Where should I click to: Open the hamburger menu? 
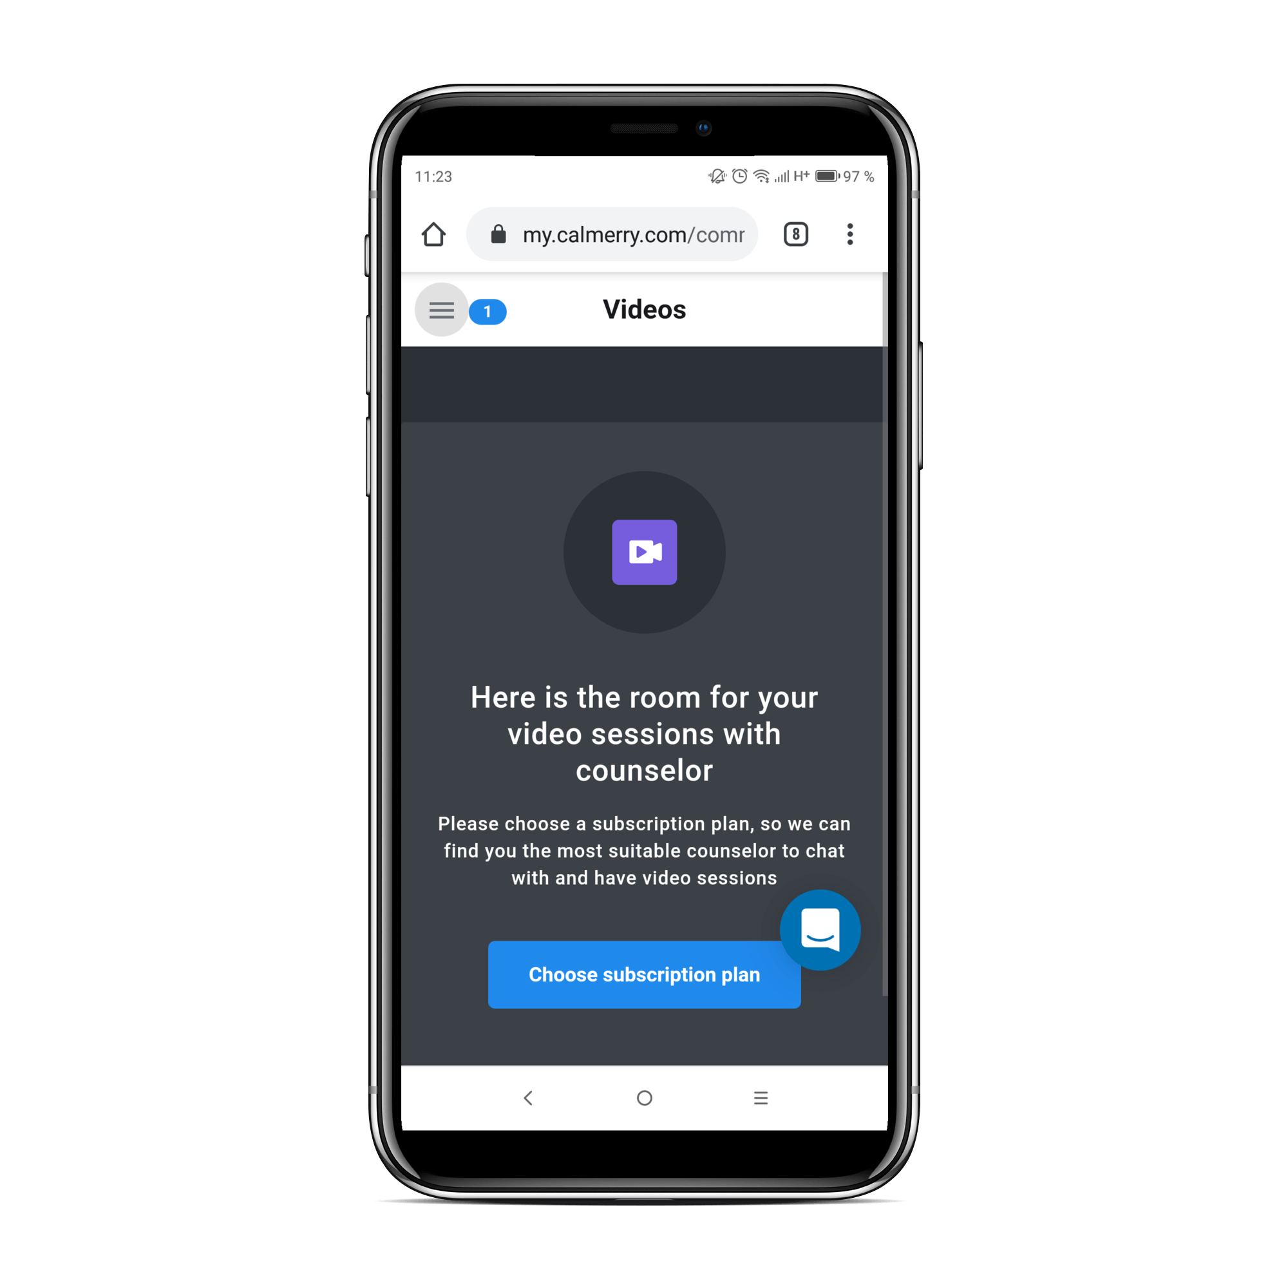click(x=442, y=310)
